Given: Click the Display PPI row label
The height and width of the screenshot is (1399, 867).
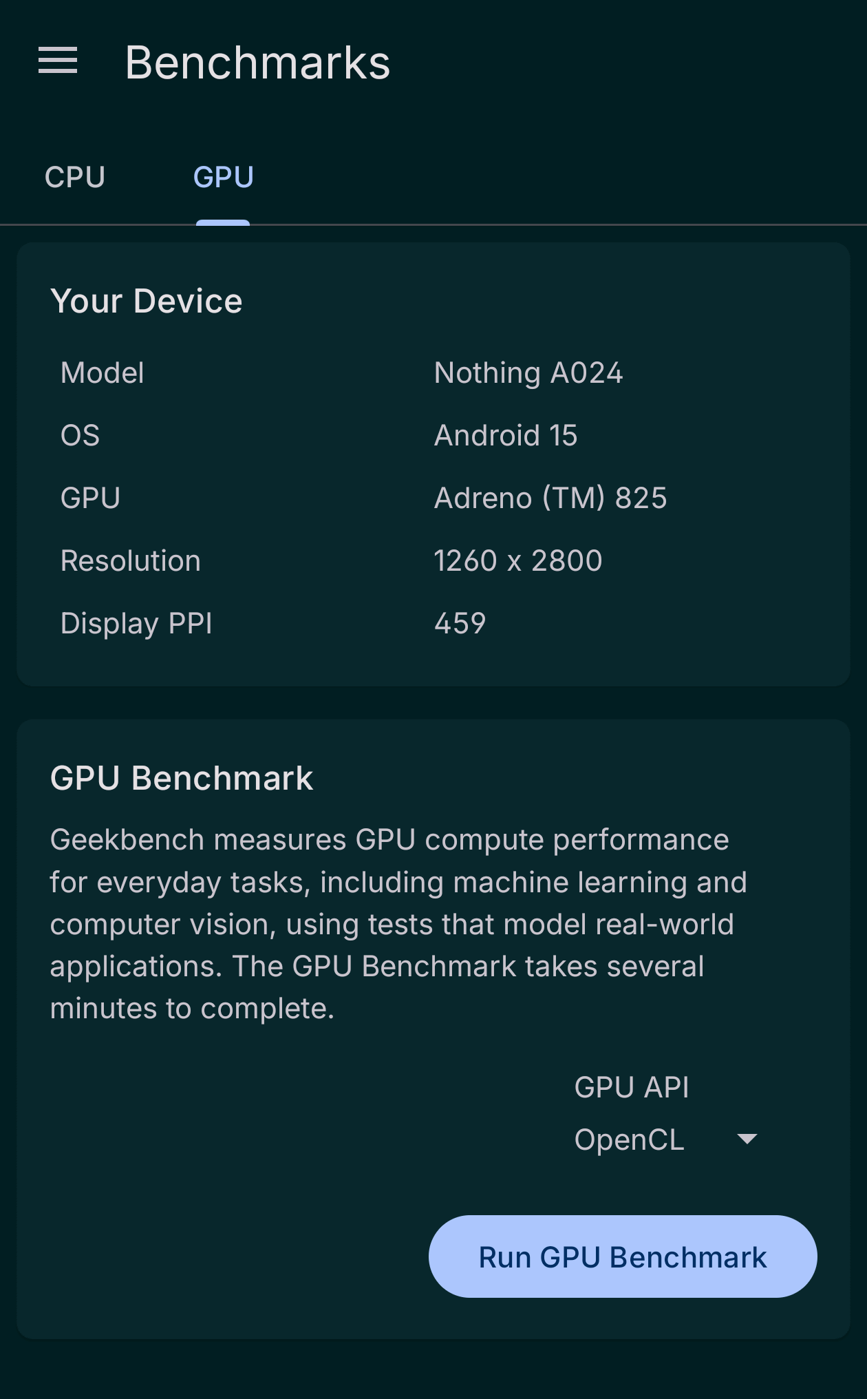Looking at the screenshot, I should [x=136, y=624].
